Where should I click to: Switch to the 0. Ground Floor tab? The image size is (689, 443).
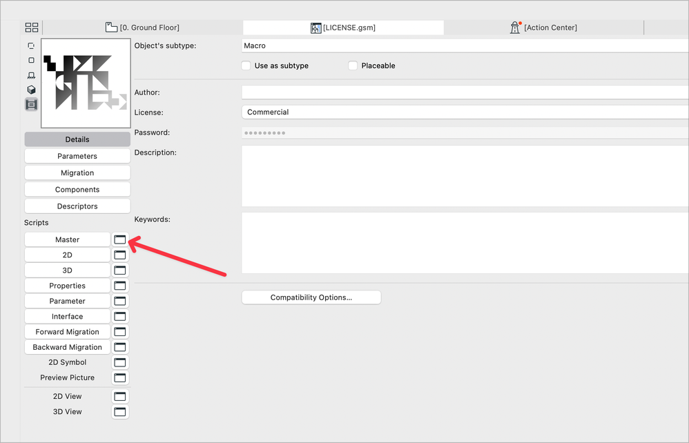pos(142,28)
